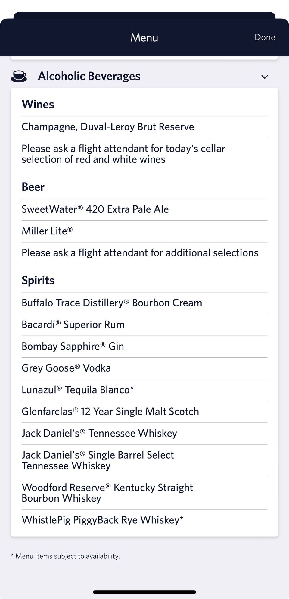Select SweetWater 420 Extra Pale Ale
The width and height of the screenshot is (289, 599).
click(x=95, y=209)
